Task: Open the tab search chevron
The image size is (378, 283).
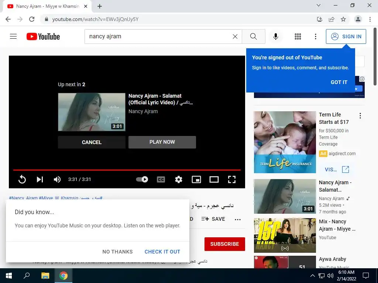Action: point(319,5)
